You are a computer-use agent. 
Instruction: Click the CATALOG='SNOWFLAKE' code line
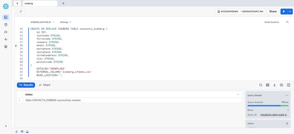pos(51,69)
